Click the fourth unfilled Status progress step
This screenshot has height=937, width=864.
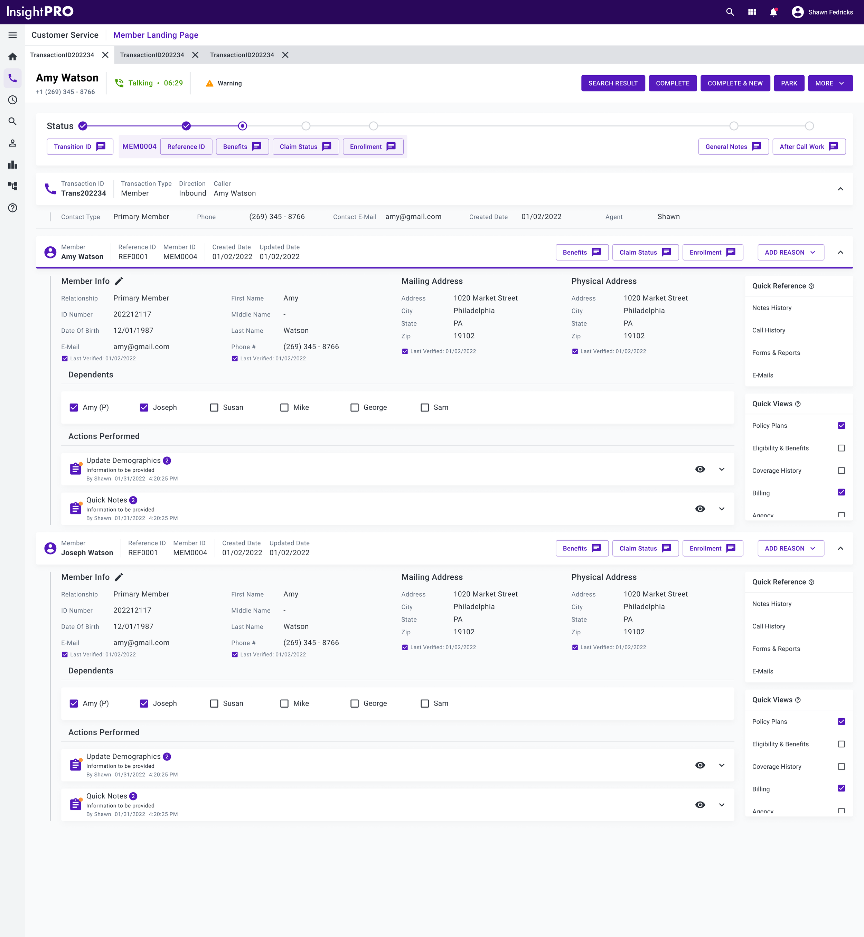click(x=809, y=126)
